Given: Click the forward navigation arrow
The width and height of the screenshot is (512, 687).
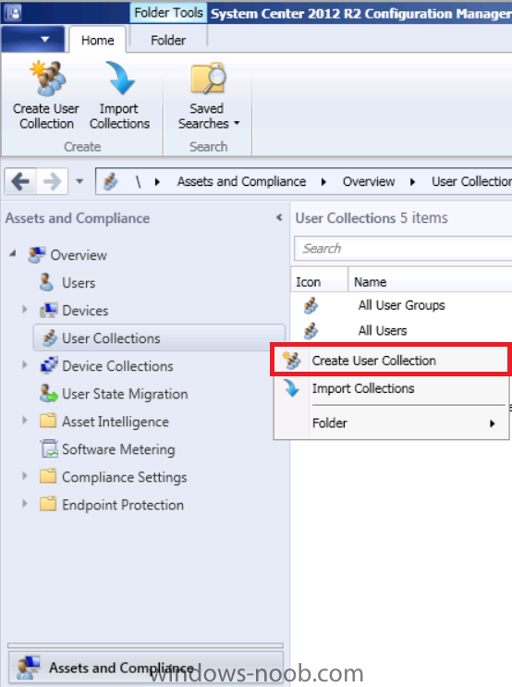Looking at the screenshot, I should click(52, 181).
